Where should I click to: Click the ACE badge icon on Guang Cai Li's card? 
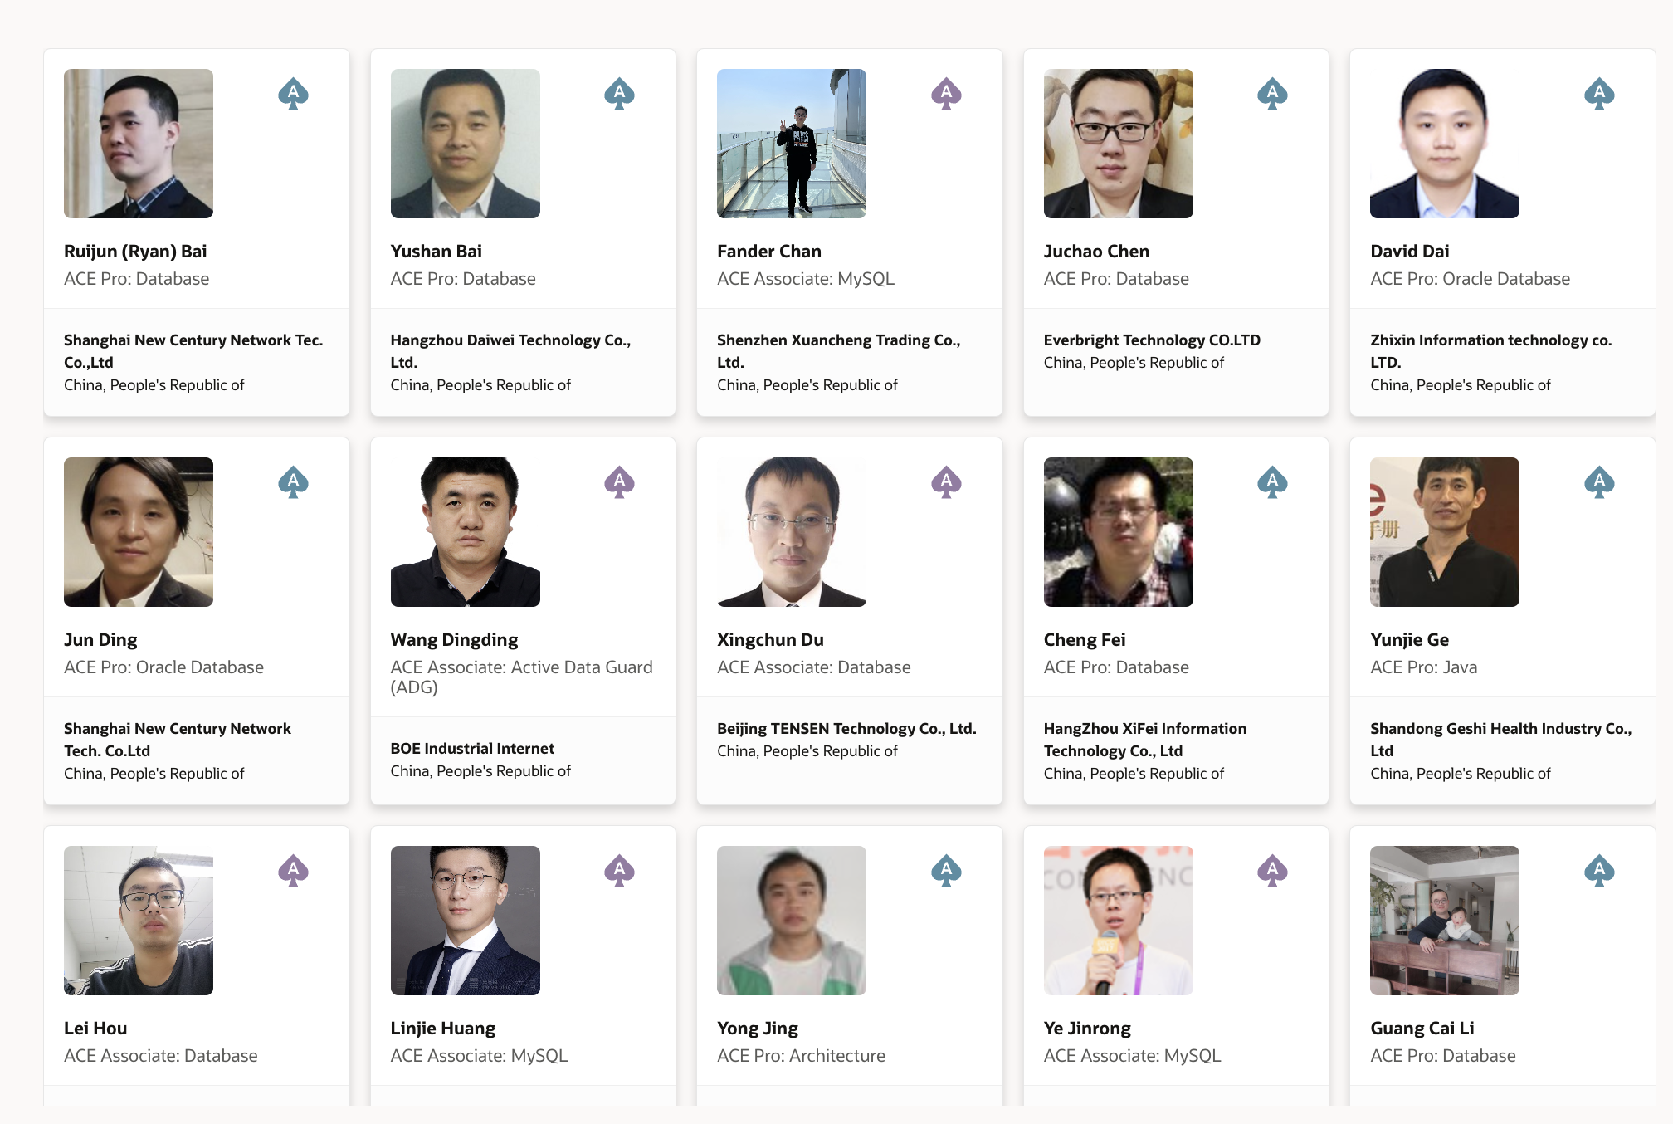click(x=1599, y=871)
